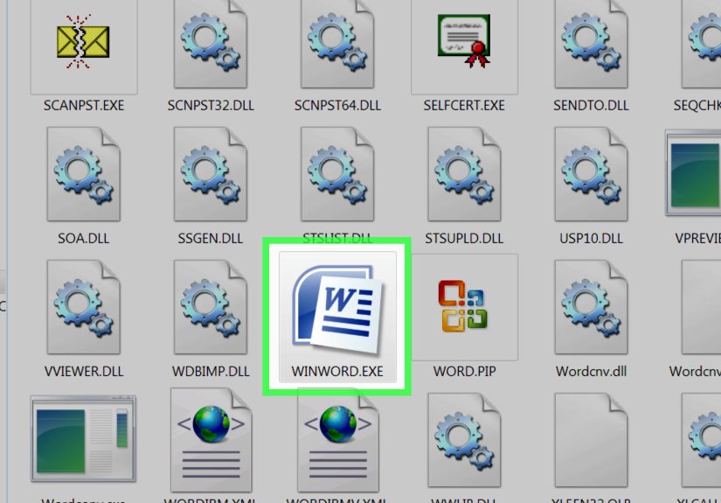Select the WORD.PIP Office logo icon
This screenshot has width=721, height=503.
tap(463, 306)
